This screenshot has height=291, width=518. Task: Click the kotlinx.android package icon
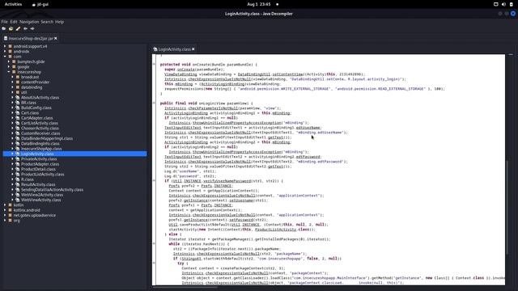(x=11, y=210)
